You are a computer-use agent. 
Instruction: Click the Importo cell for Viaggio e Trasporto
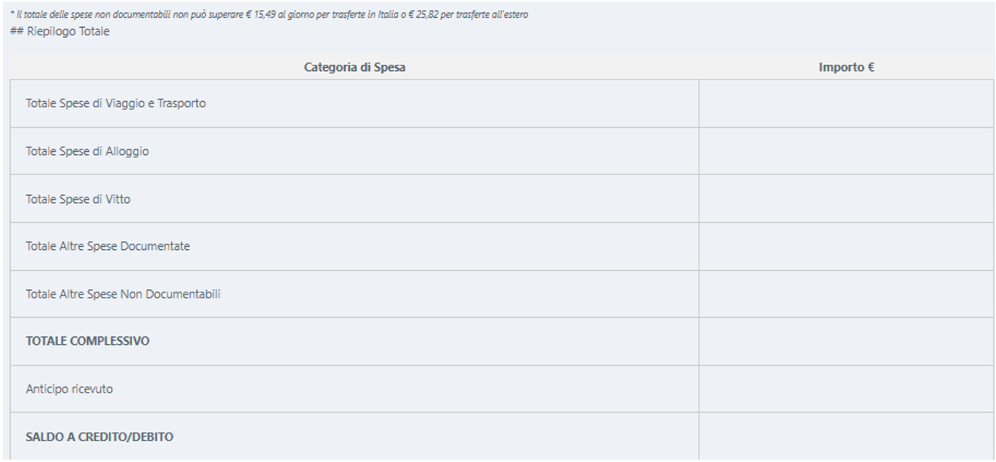coord(846,103)
